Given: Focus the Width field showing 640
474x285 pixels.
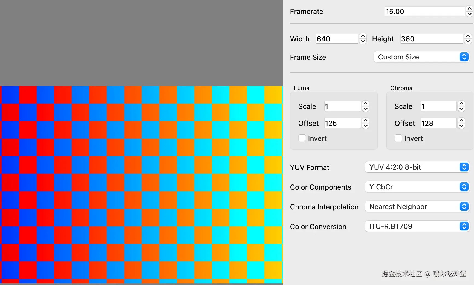Looking at the screenshot, I should 337,39.
